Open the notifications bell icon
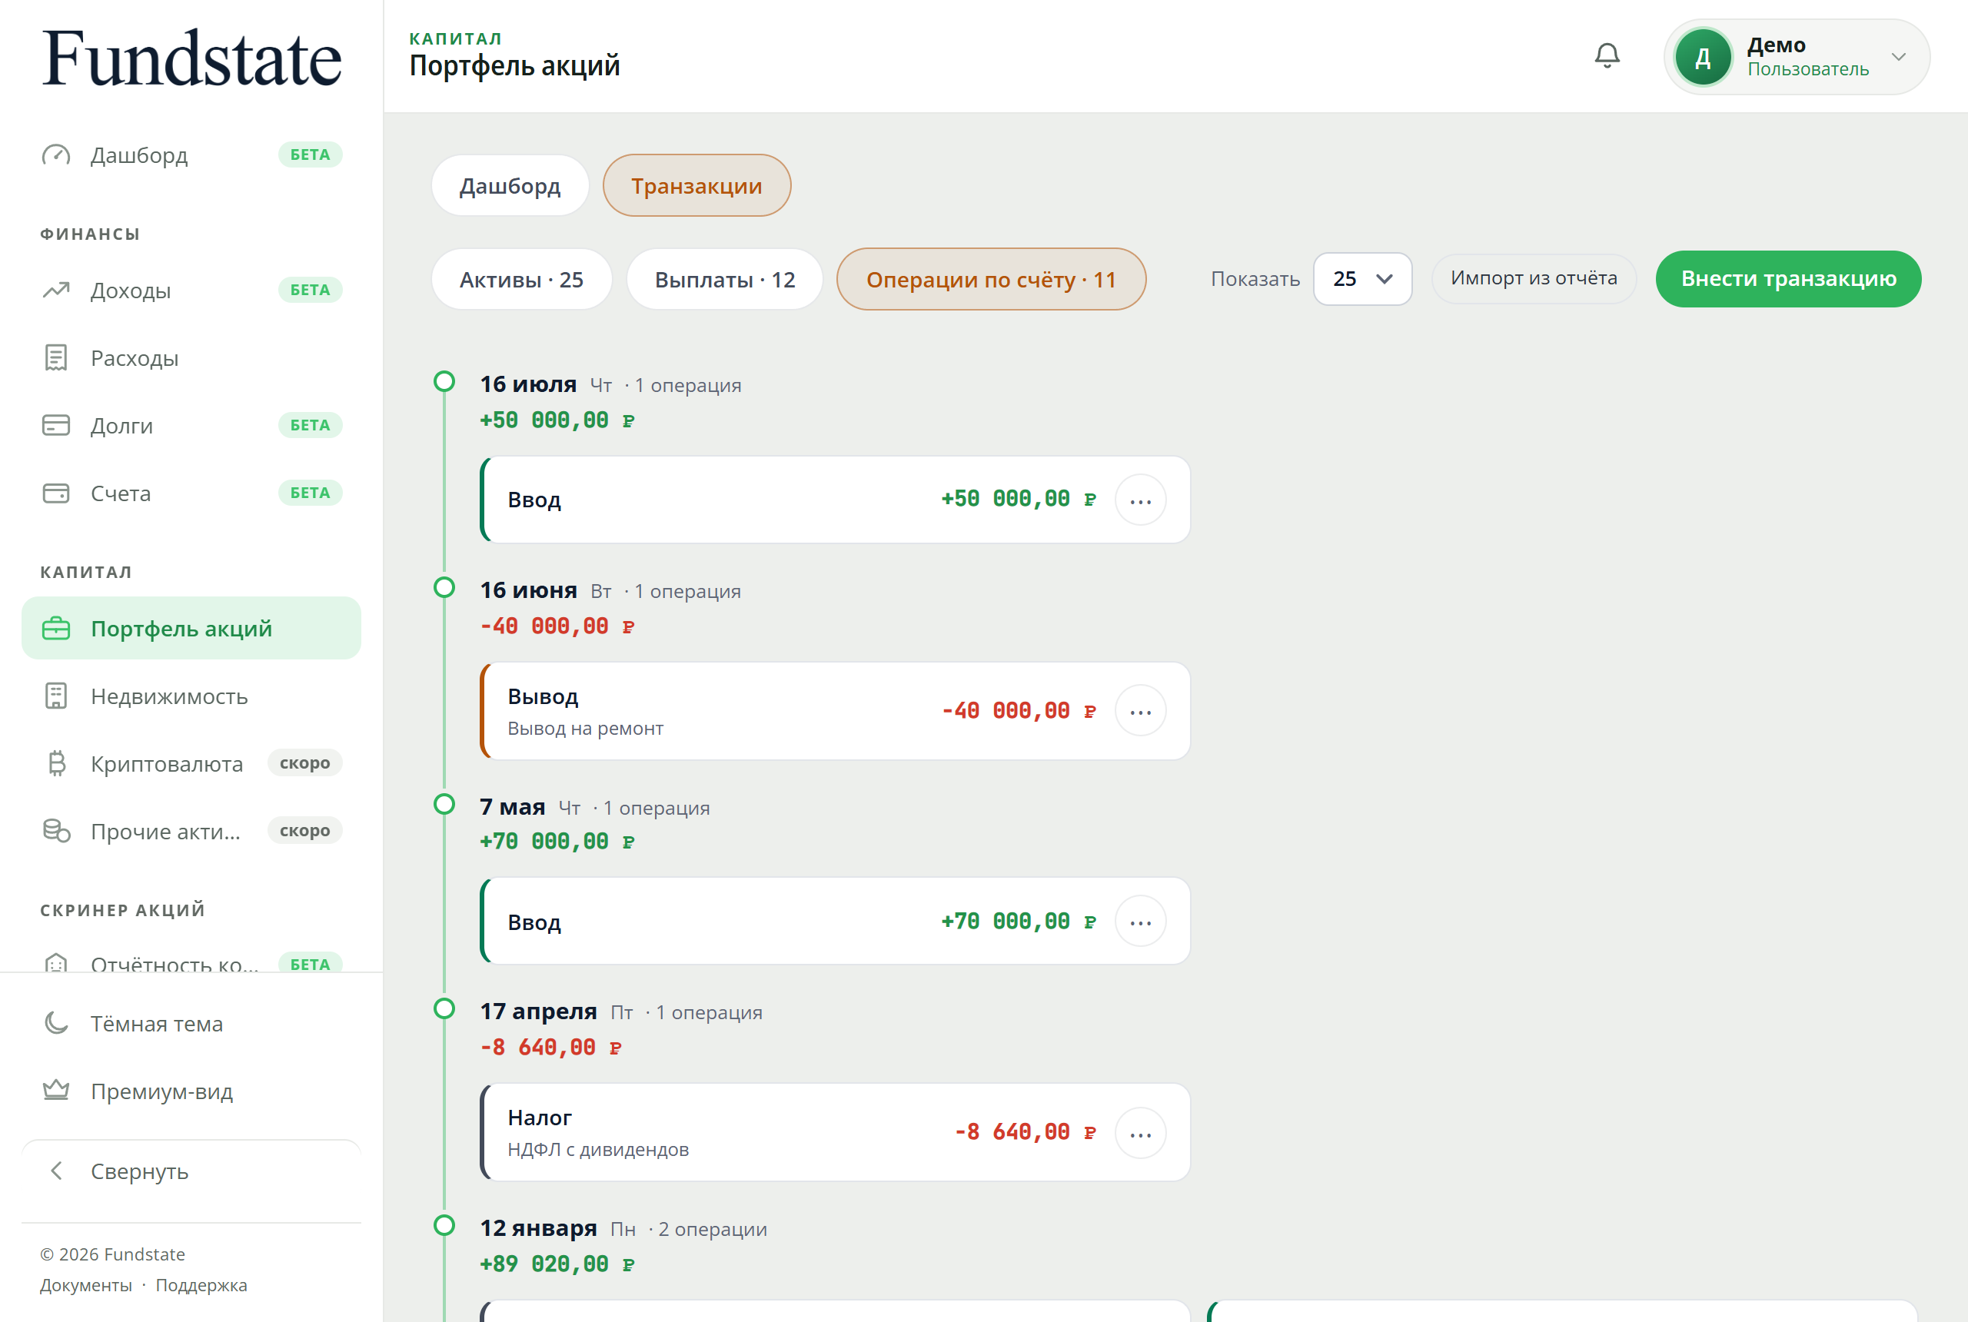 [x=1607, y=56]
